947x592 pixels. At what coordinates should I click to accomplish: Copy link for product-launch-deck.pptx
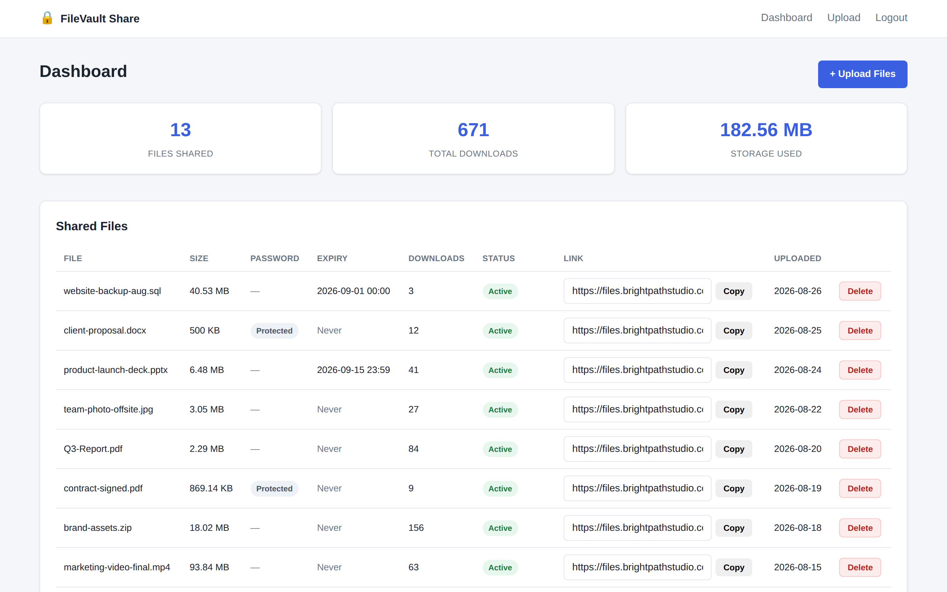click(734, 370)
